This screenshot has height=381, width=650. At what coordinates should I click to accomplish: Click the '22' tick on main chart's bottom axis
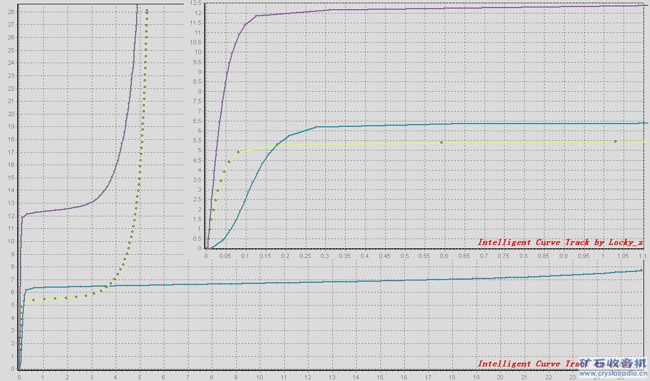pos(549,377)
